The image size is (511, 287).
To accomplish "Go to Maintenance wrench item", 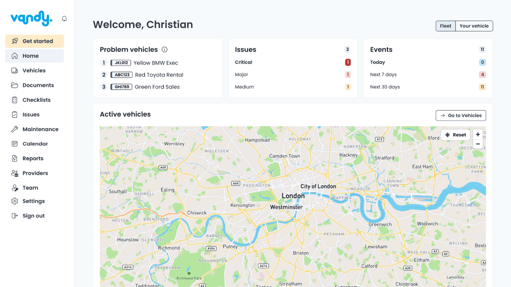I will (x=34, y=129).
